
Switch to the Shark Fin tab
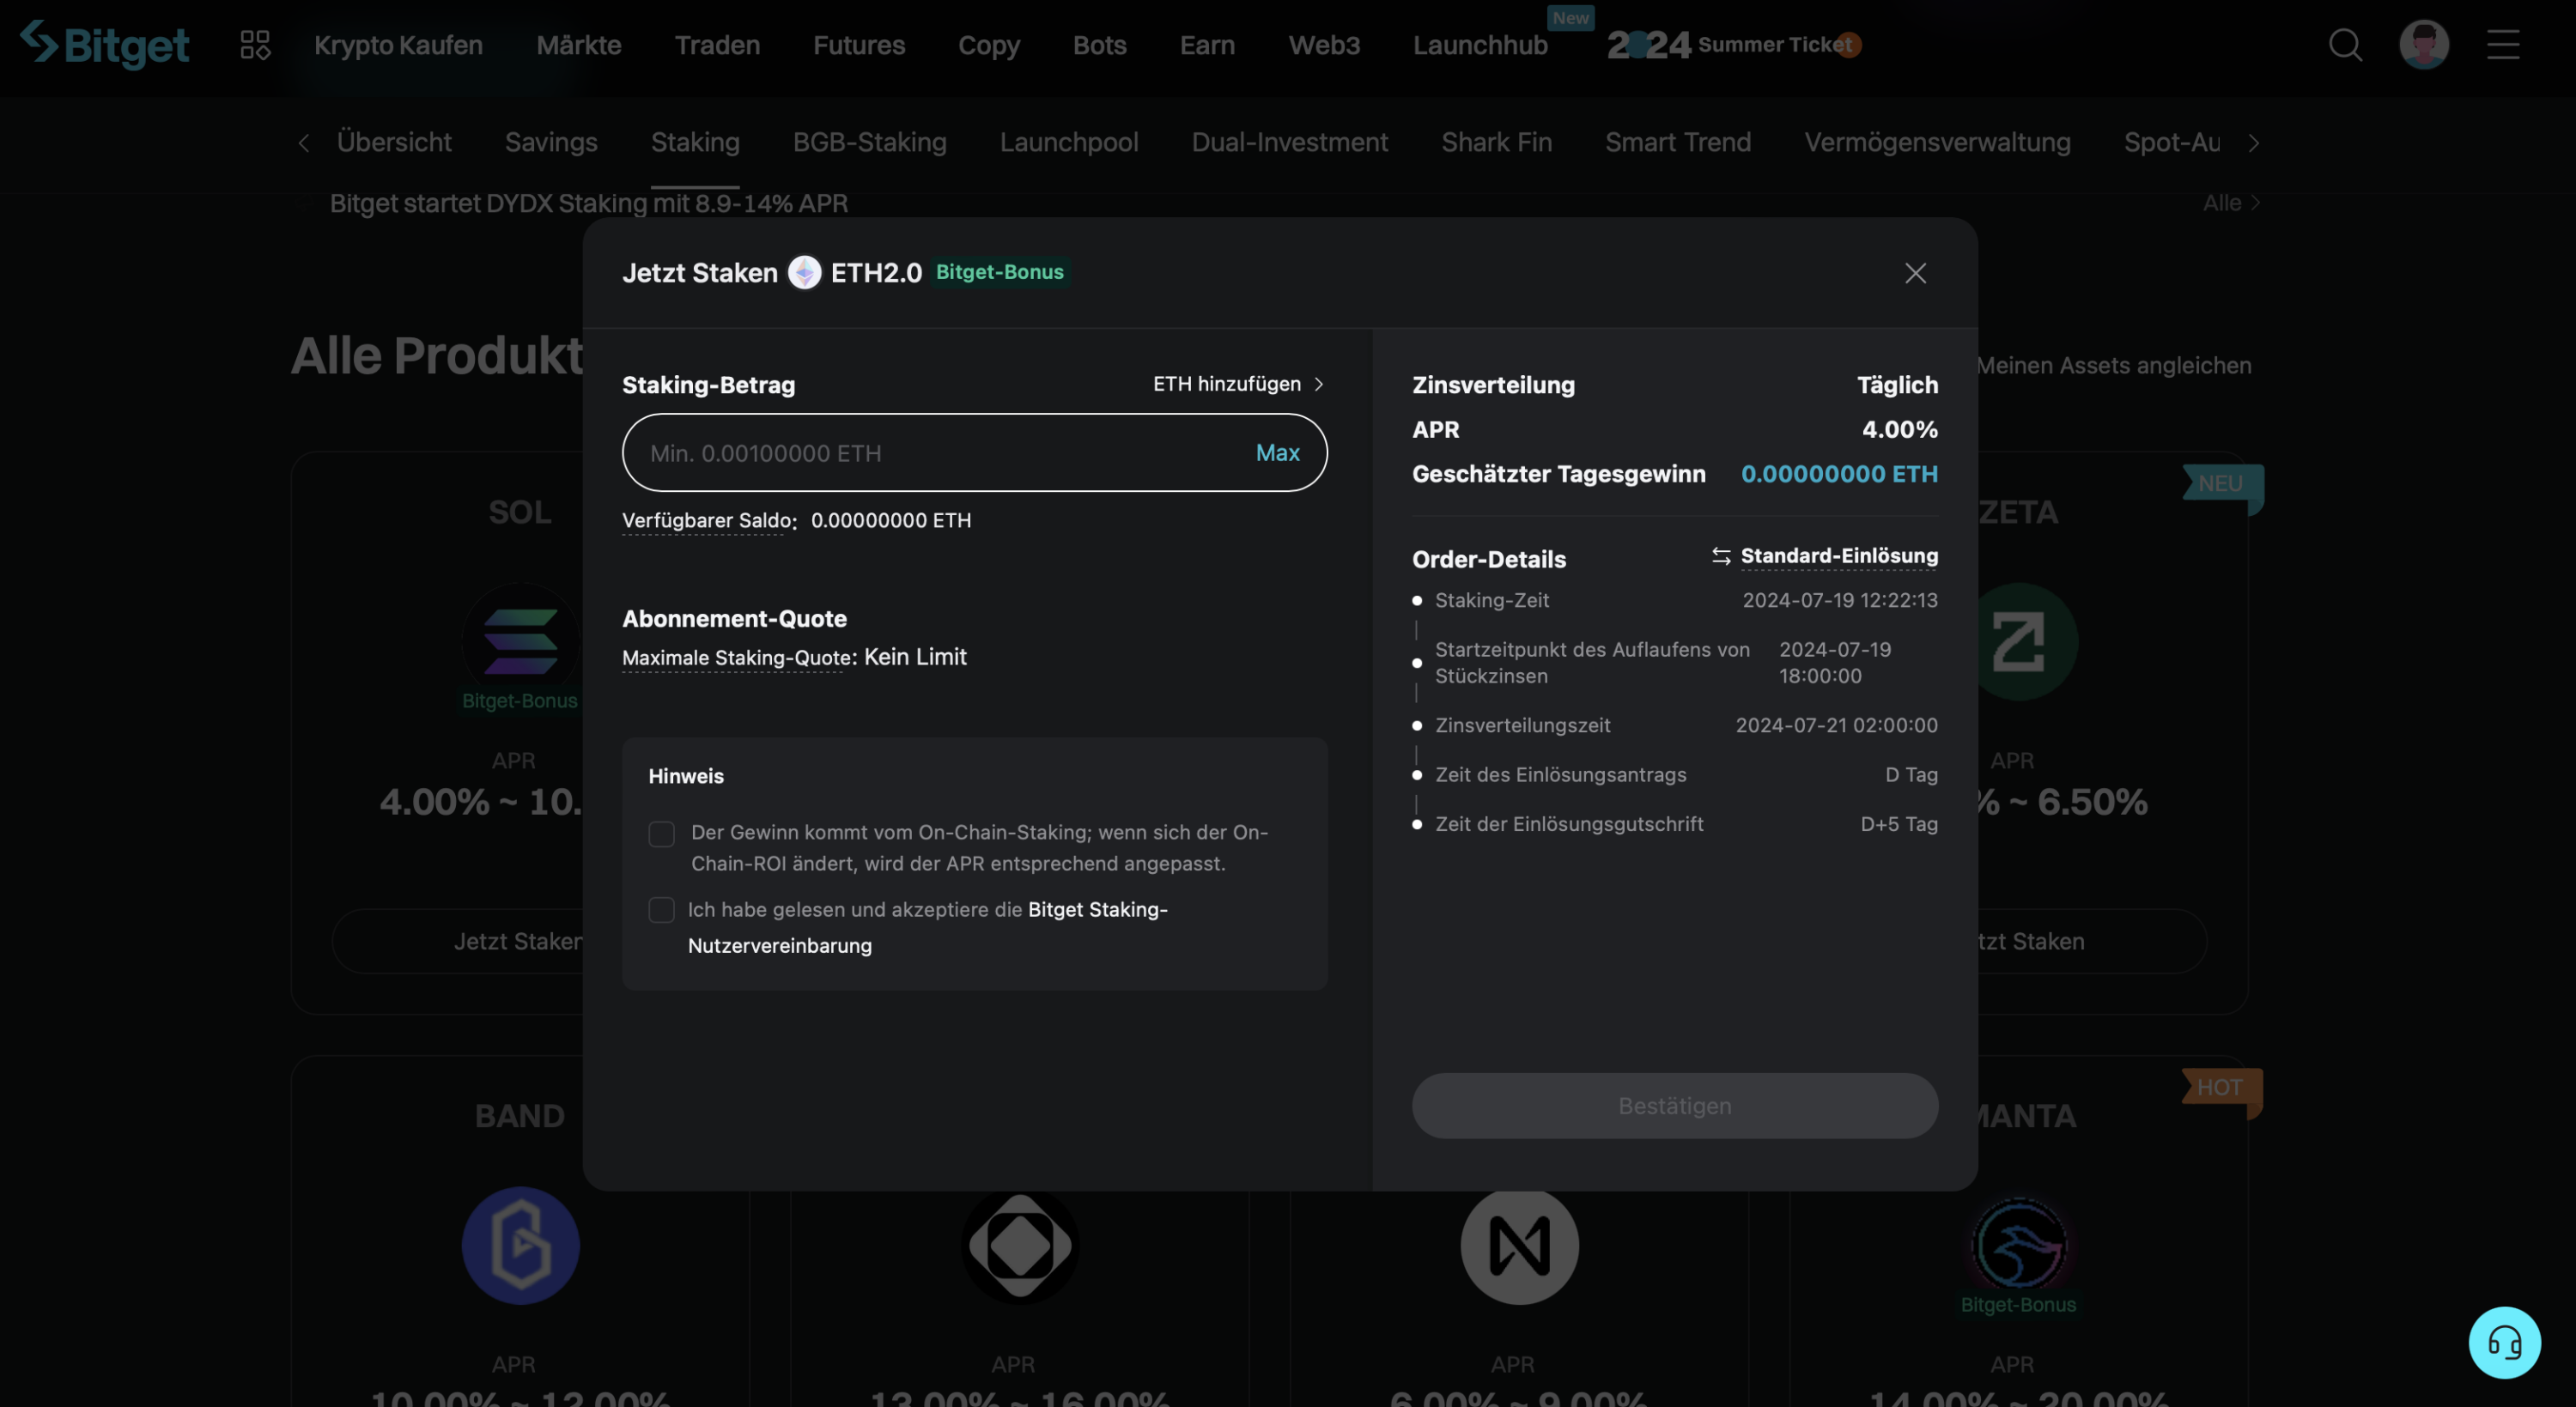click(x=1496, y=142)
